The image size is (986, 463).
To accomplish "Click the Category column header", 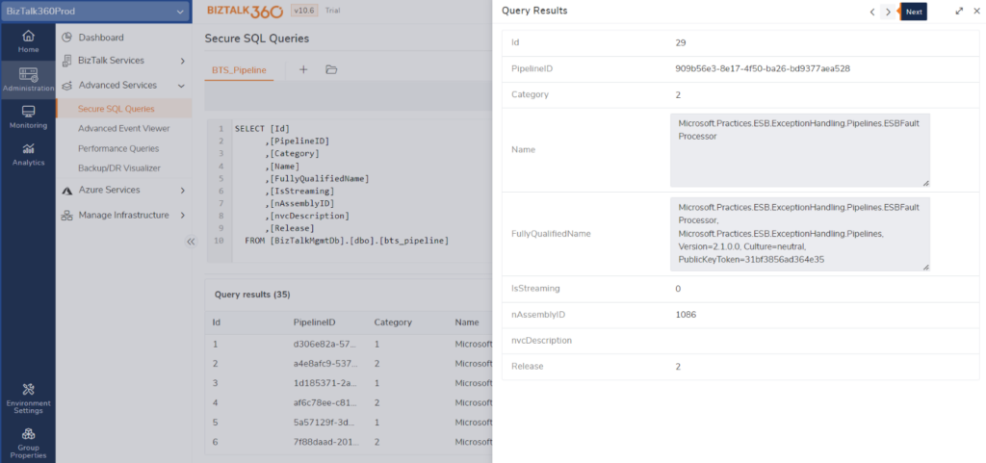I will [393, 322].
